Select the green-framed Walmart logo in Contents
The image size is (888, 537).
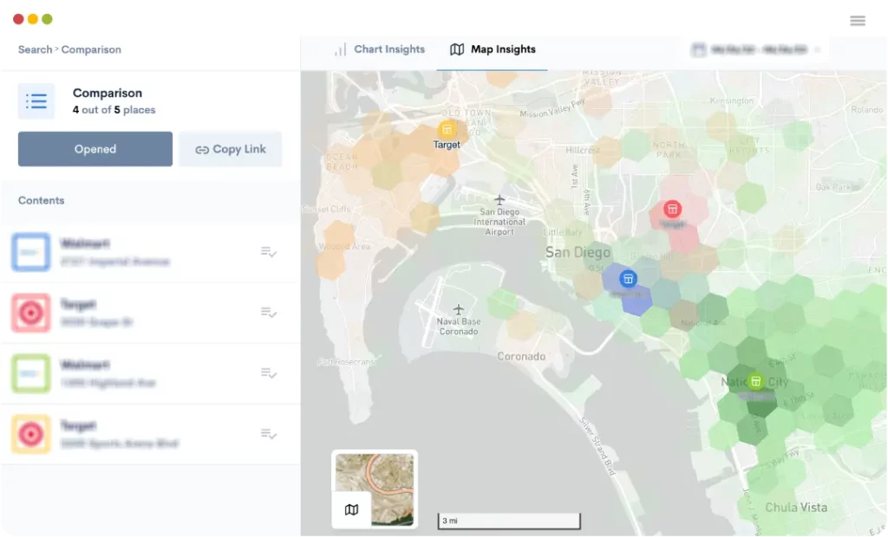click(x=30, y=373)
